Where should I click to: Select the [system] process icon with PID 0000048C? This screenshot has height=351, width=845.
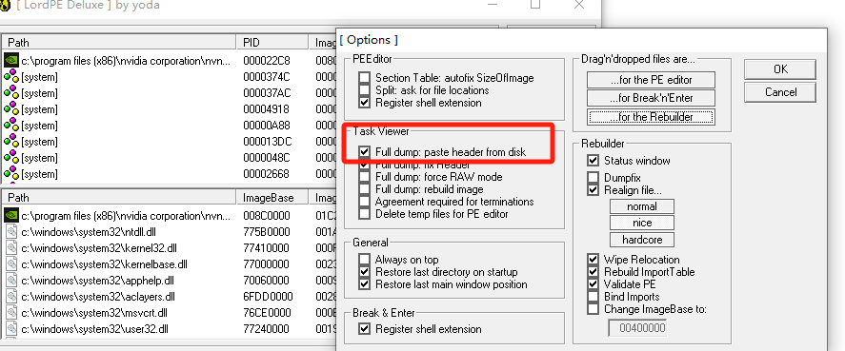pyautogui.click(x=10, y=158)
